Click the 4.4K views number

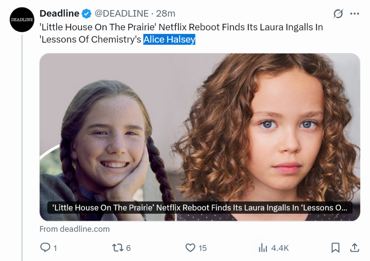click(280, 248)
